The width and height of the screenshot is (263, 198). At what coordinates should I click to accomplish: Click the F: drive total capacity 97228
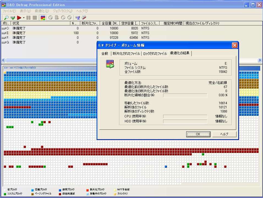click(x=114, y=38)
